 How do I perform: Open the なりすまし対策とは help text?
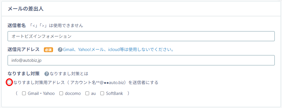[x=69, y=74]
